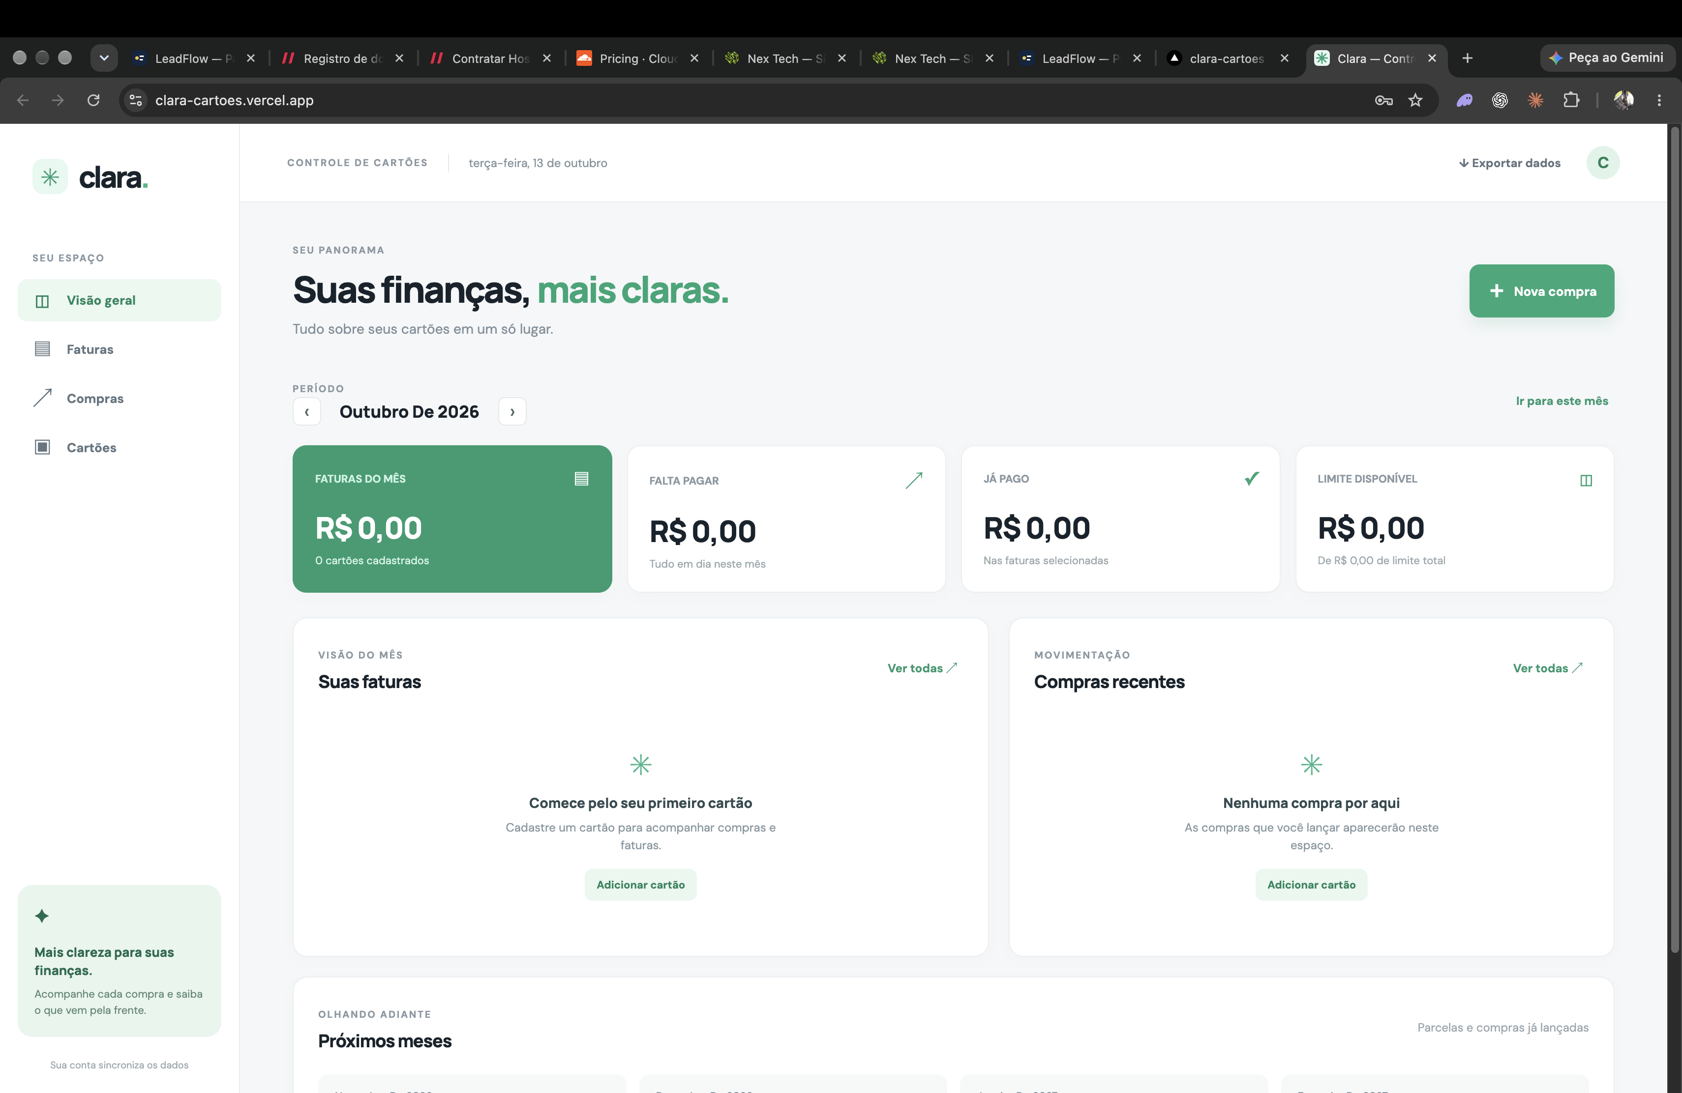The width and height of the screenshot is (1682, 1093).
Task: Click the Faturas do Mês card icon
Action: pos(581,479)
